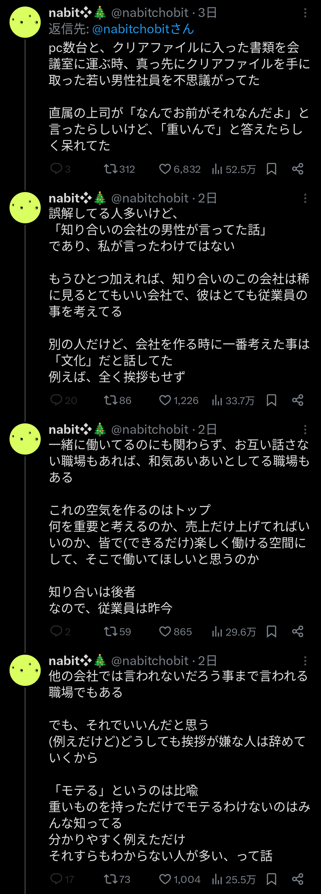Bookmark the tweet with 52.5万 views
321x894 pixels.
(271, 169)
